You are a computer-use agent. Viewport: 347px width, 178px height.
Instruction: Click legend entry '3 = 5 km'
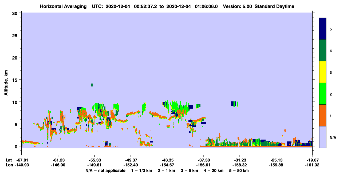pyautogui.click(x=190, y=171)
